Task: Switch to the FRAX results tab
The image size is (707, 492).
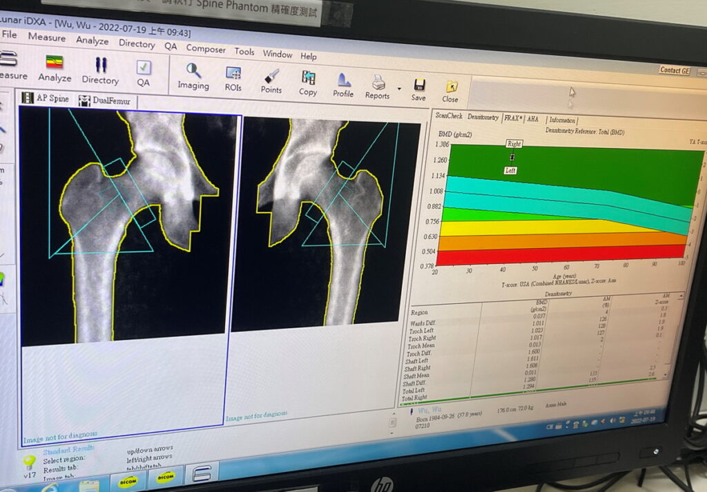Action: [513, 118]
